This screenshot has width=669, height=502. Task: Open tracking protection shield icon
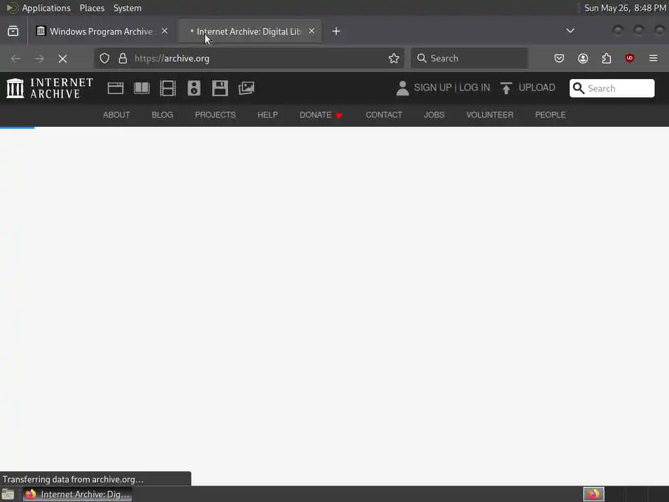105,58
